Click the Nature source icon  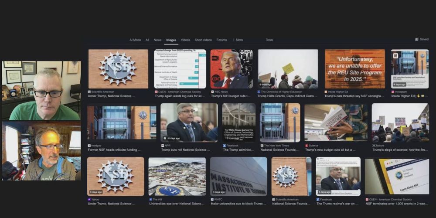click(374, 146)
